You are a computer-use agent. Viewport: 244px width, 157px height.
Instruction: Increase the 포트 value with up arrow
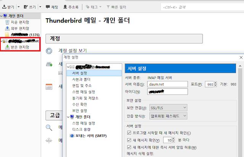pos(215,83)
